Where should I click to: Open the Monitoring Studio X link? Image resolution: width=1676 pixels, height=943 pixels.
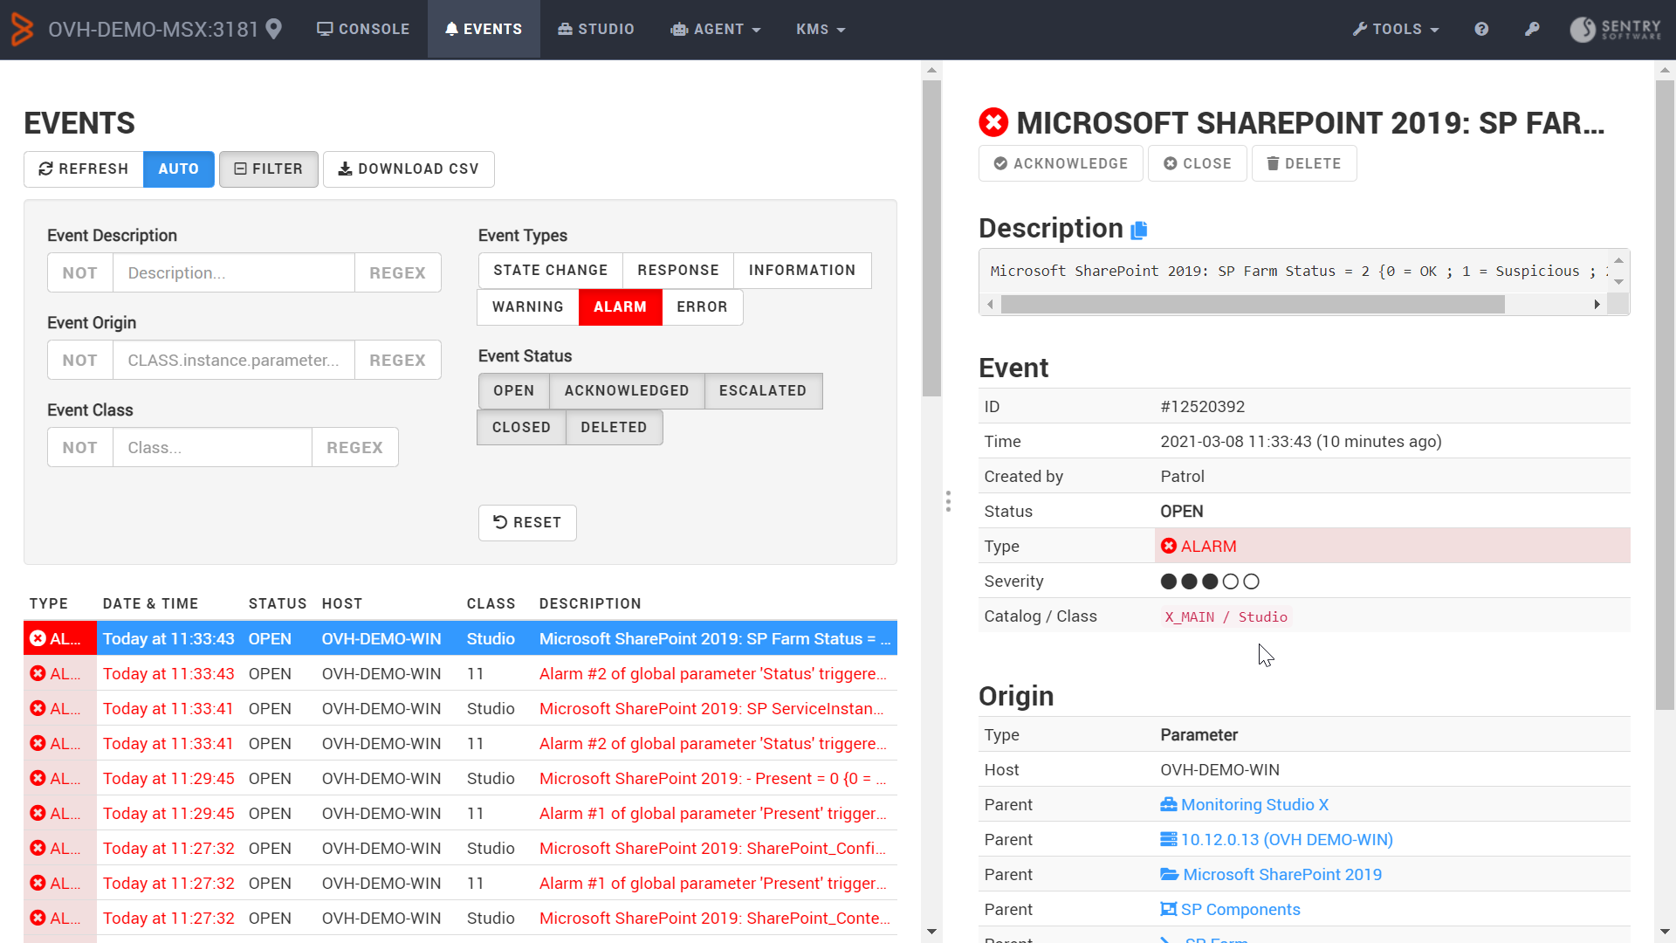pos(1254,804)
